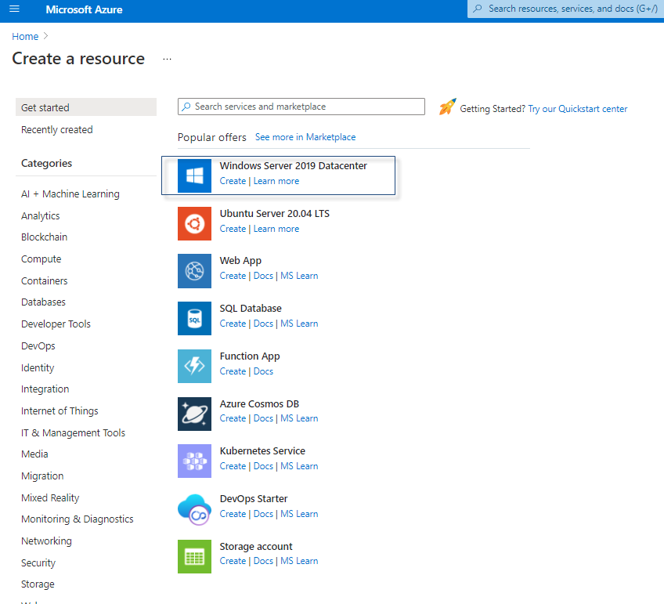
Task: Open Docs link for Storage account
Action: point(263,561)
